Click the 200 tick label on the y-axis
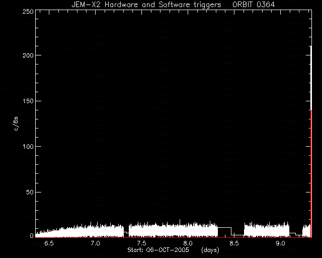 tap(28, 55)
